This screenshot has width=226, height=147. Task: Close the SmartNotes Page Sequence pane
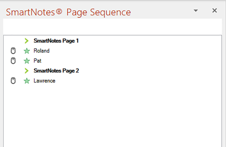click(x=214, y=11)
